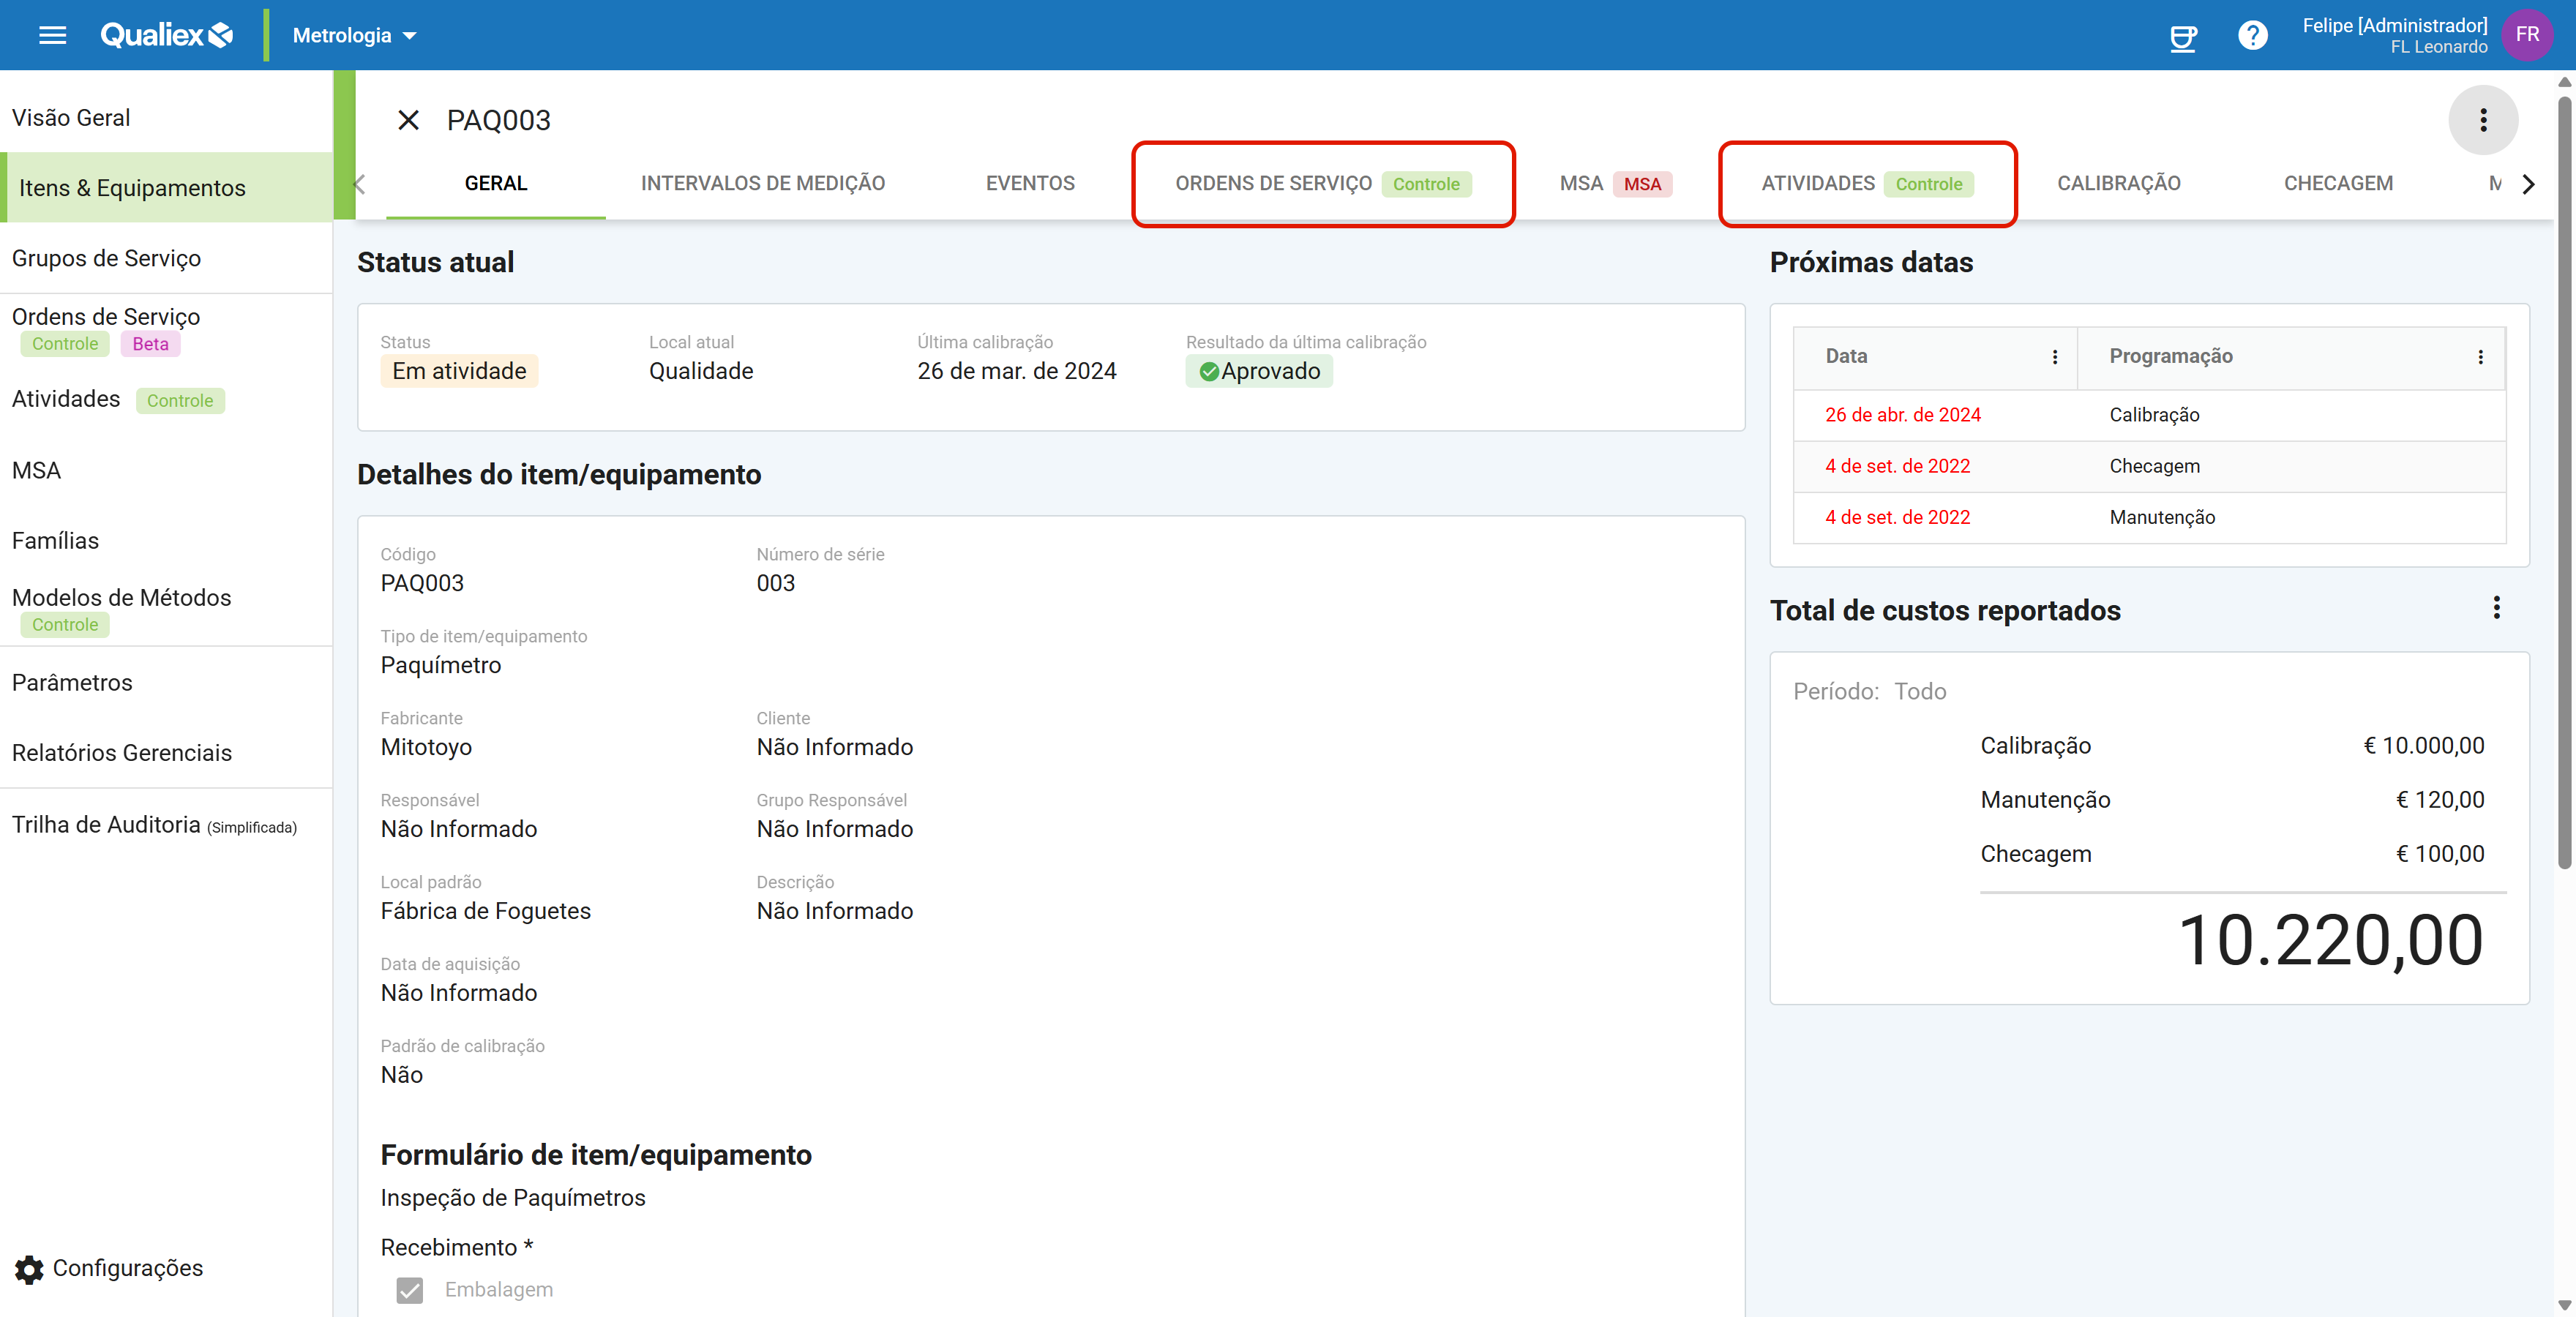
Task: Select the 4 de set. de 2022 Checagem row
Action: click(2149, 466)
